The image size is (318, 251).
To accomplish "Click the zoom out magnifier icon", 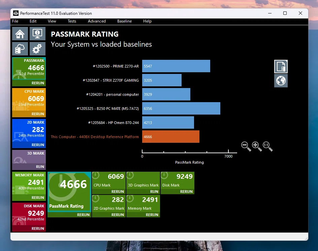I will pyautogui.click(x=246, y=146).
